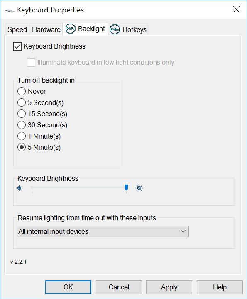Toggle illuminate in low light conditions checkbox
This screenshot has width=247, height=299.
coord(31,63)
